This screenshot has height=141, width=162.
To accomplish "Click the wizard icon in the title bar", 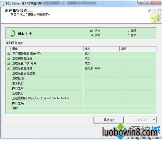I will tap(2, 4).
